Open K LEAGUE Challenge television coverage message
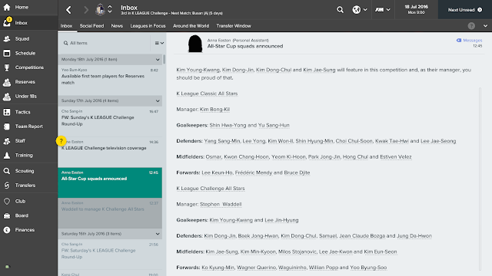Image resolution: width=492 pixels, height=276 pixels. [x=110, y=152]
